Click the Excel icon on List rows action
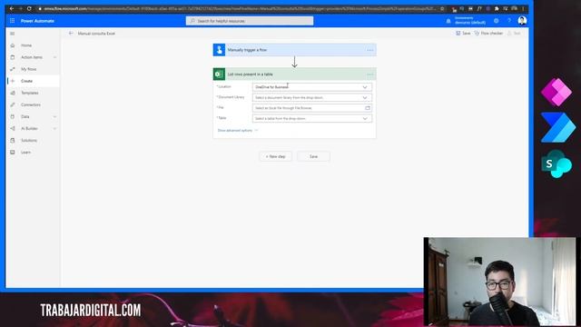This screenshot has height=327, width=581. click(x=219, y=74)
